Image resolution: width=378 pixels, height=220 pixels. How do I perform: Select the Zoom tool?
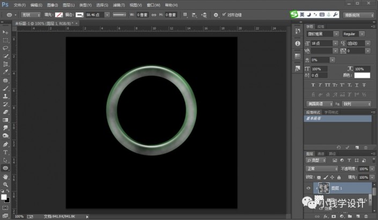[5, 184]
